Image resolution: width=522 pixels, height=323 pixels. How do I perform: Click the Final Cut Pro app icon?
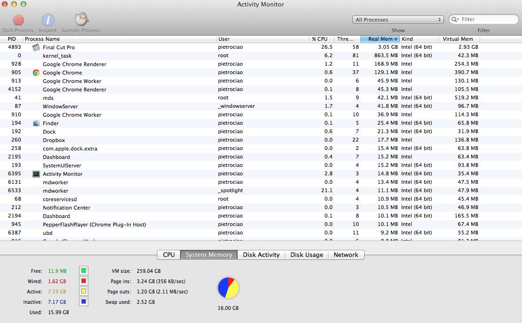[36, 47]
